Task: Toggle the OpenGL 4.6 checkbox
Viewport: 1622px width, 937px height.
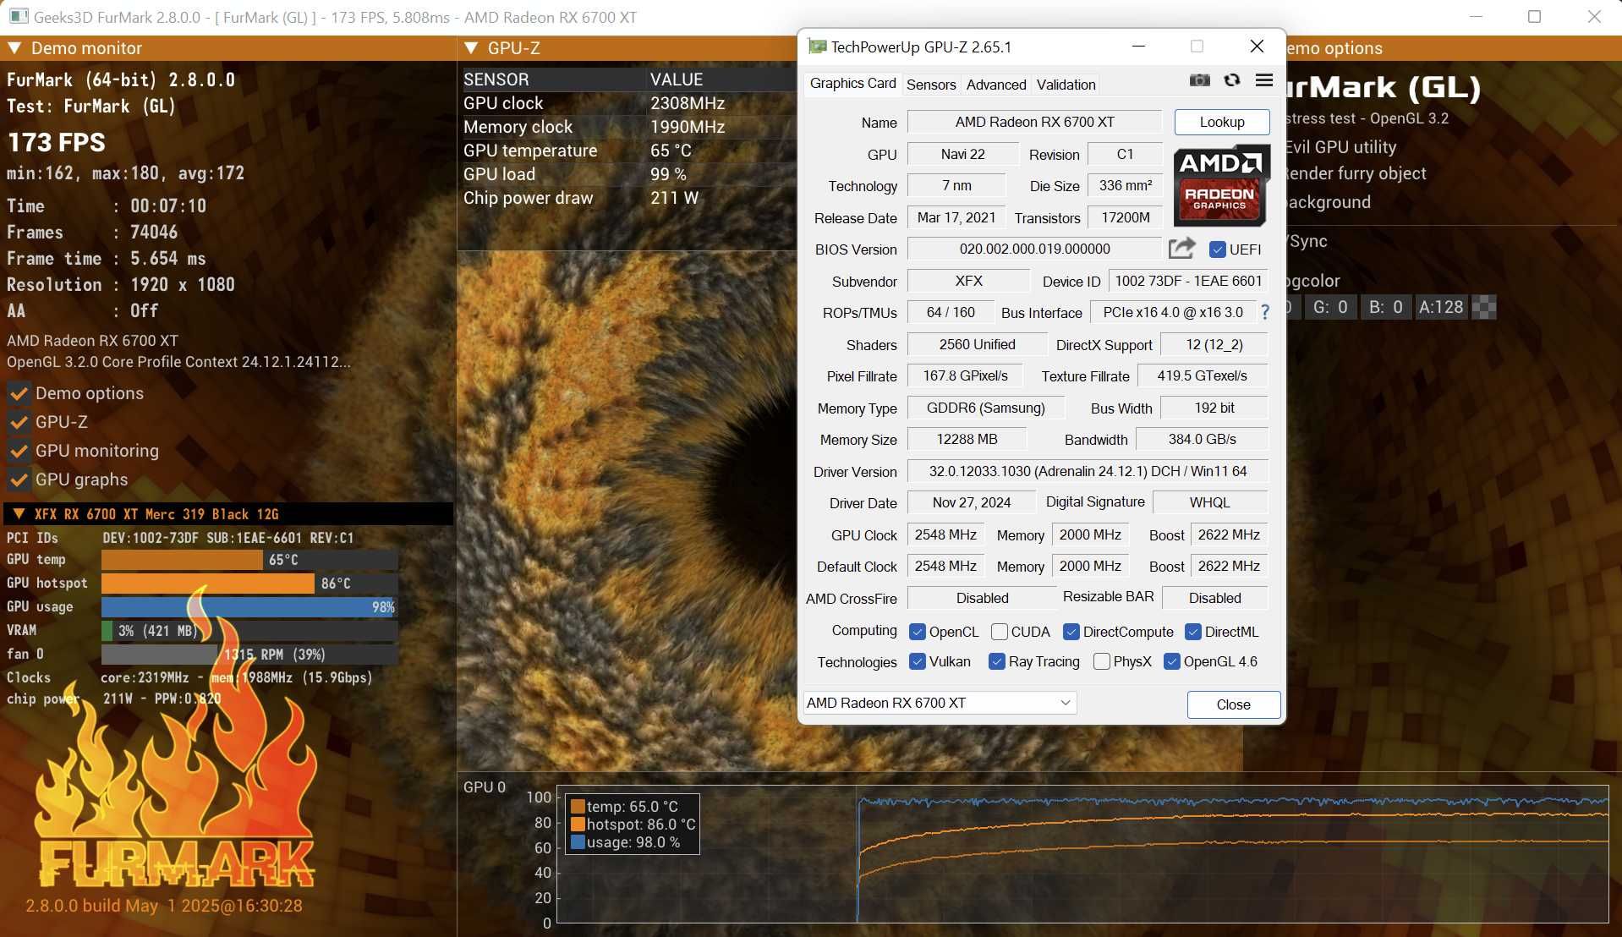Action: pyautogui.click(x=1171, y=661)
